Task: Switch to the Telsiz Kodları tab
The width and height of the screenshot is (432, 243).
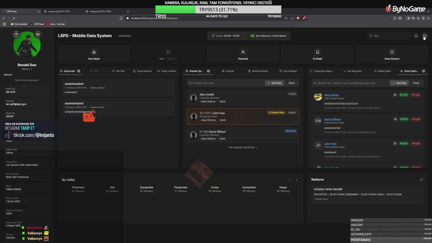Action: (167, 71)
